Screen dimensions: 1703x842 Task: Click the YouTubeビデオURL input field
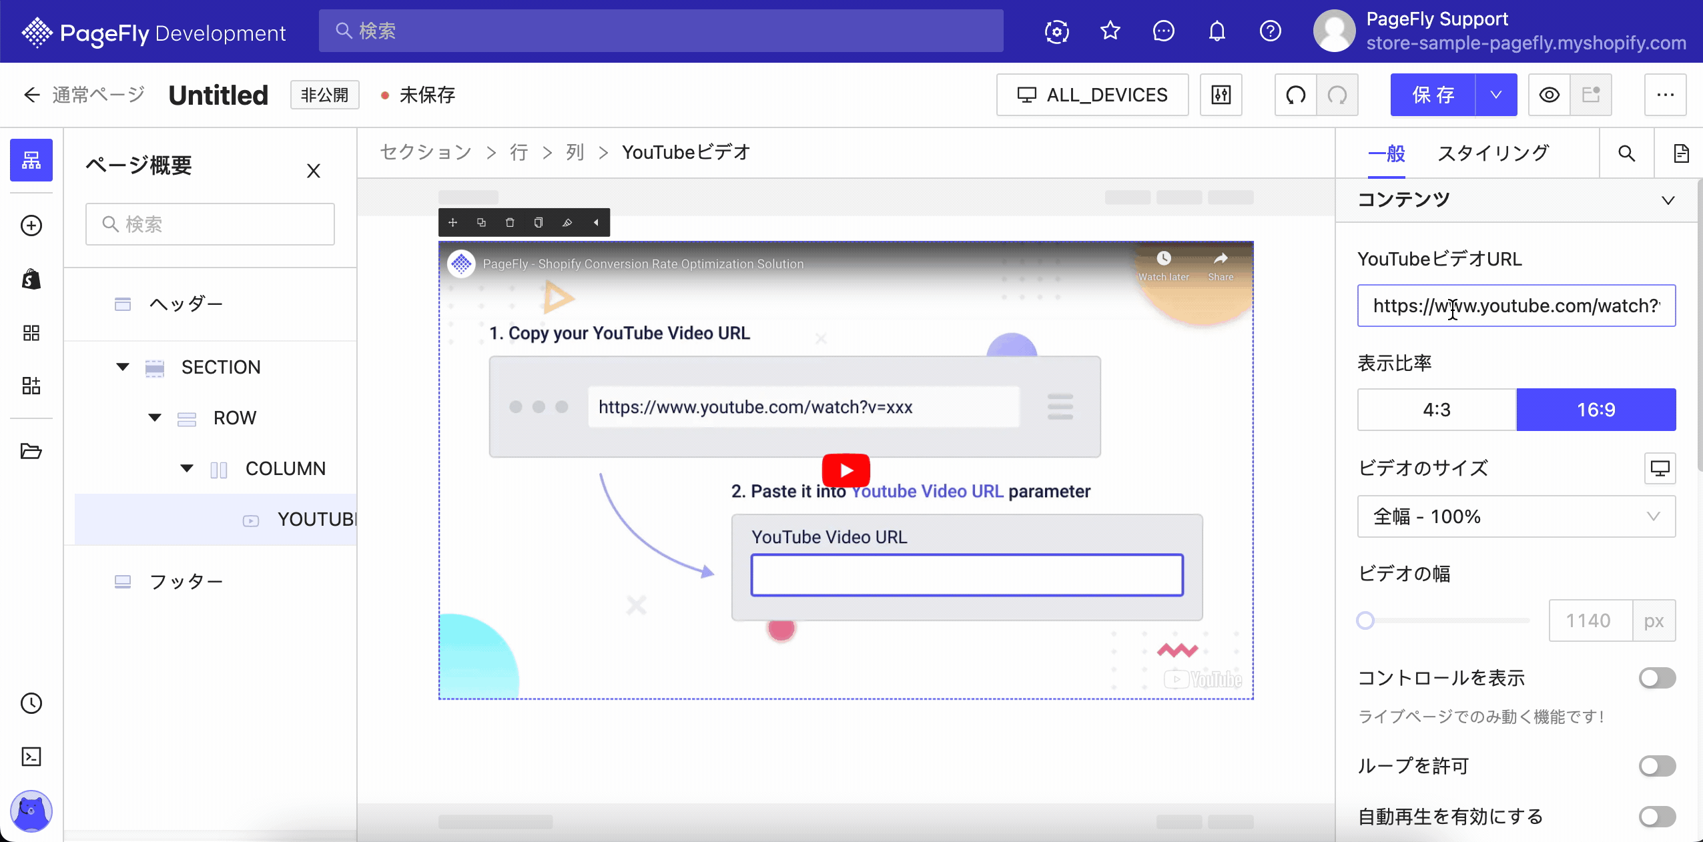click(1516, 306)
